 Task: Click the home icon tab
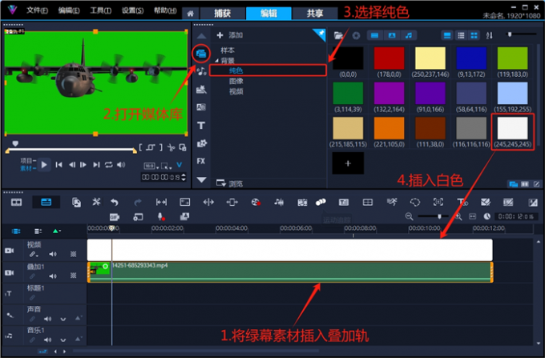click(x=189, y=14)
